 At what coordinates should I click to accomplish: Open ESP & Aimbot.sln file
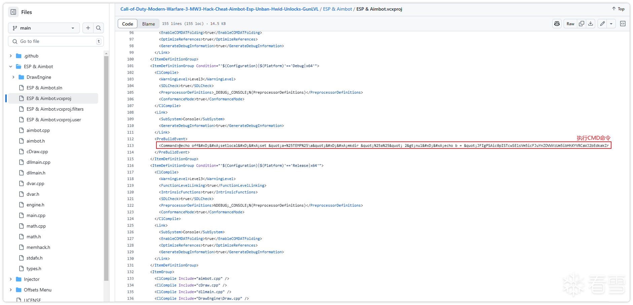44,88
